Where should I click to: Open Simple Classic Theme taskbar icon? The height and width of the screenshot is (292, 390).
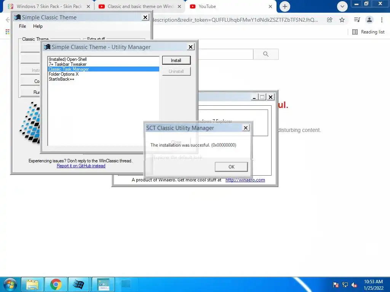(x=78, y=284)
